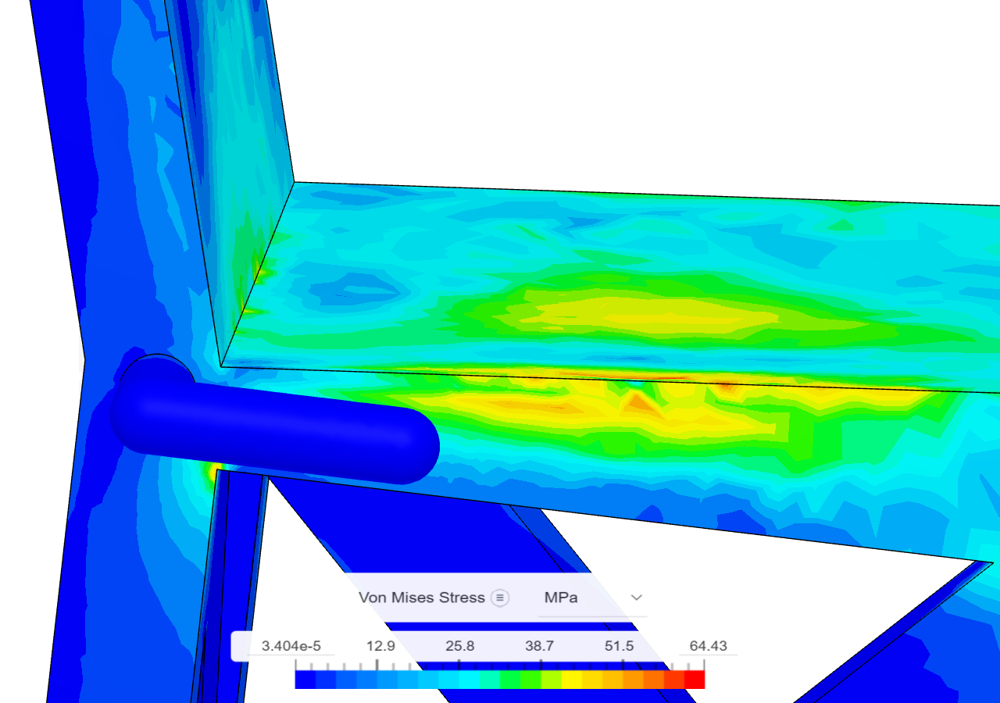Edit the minimum value 3.404e-5 field
1000x703 pixels.
(291, 646)
